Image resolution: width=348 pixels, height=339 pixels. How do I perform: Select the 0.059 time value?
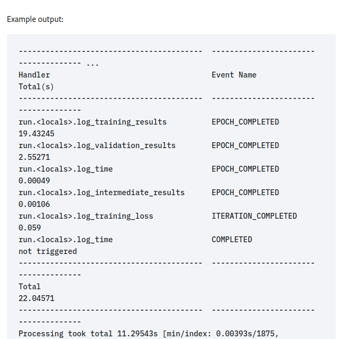pyautogui.click(x=29, y=228)
